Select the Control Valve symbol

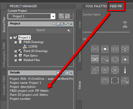(x=125, y=24)
